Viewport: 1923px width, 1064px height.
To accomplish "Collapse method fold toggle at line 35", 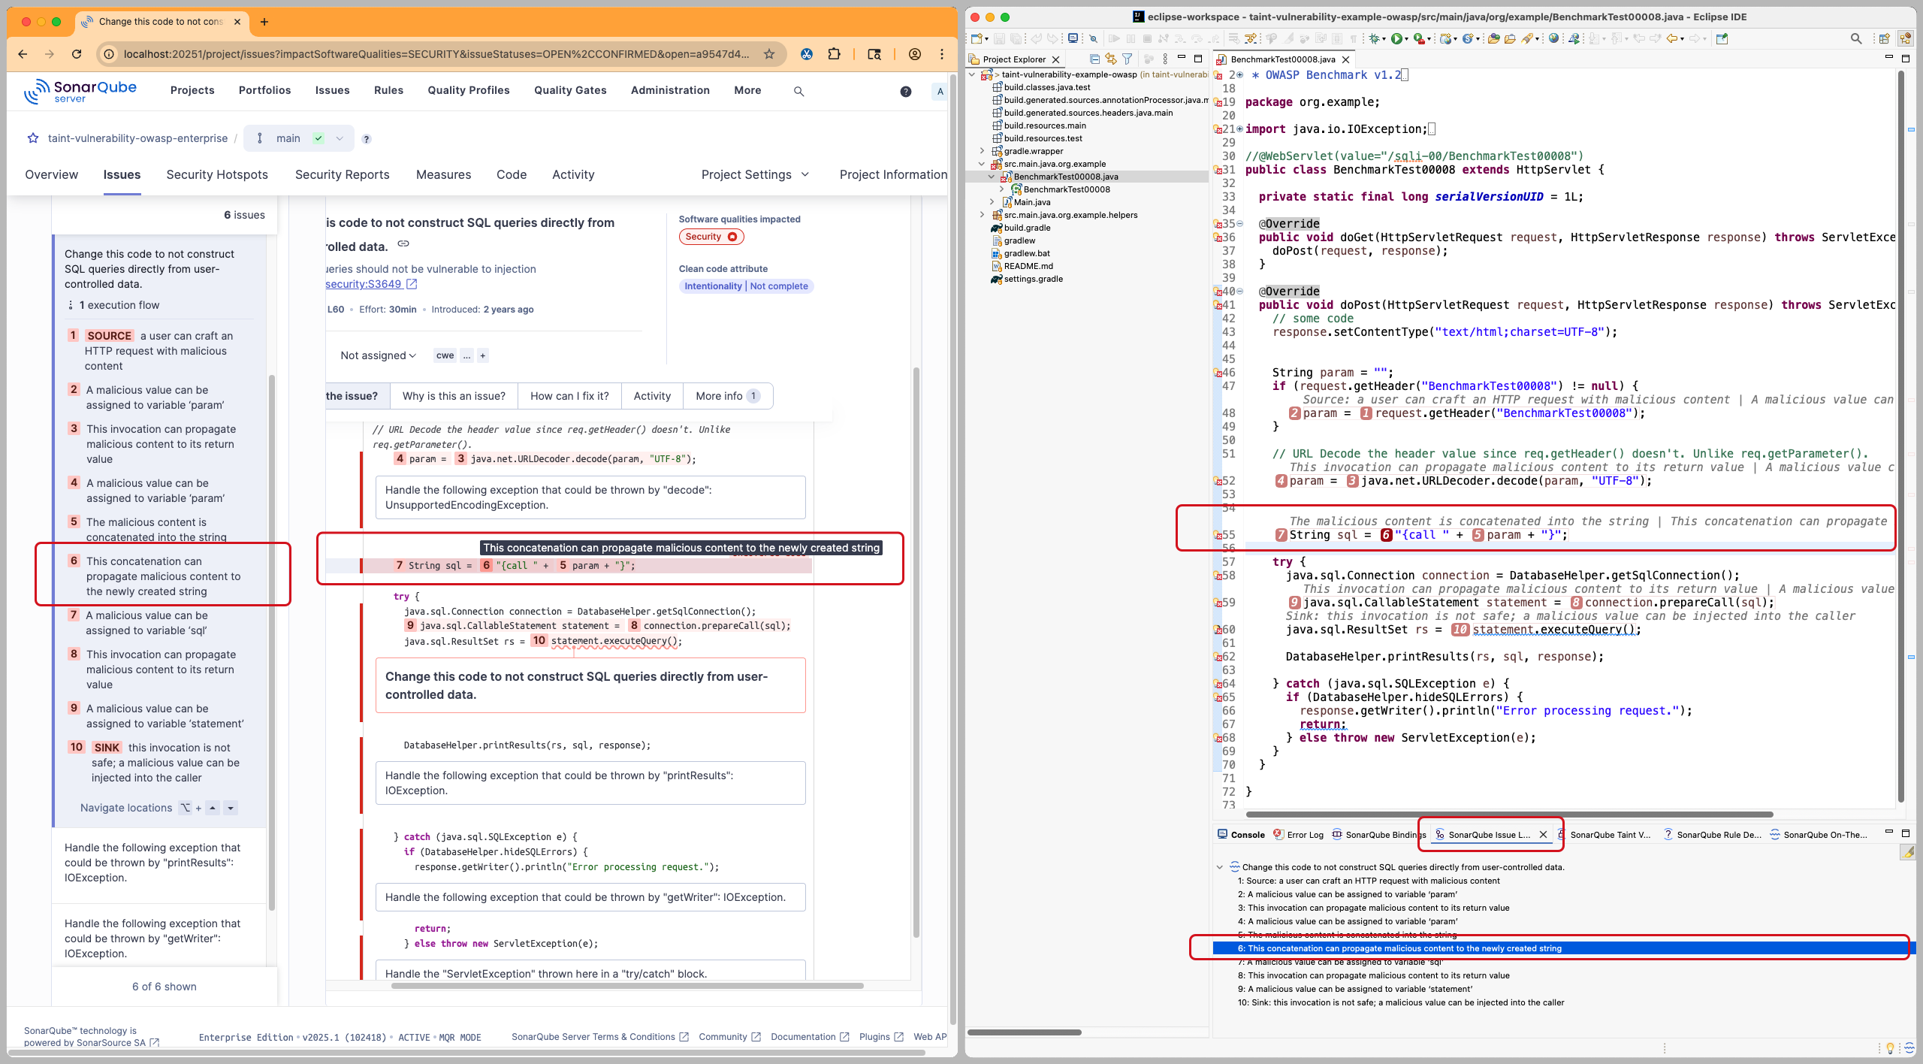I will pos(1240,224).
